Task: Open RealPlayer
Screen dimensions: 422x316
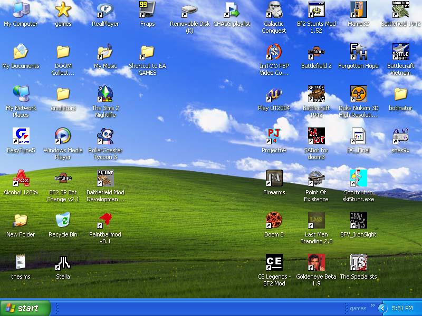Action: [x=105, y=11]
